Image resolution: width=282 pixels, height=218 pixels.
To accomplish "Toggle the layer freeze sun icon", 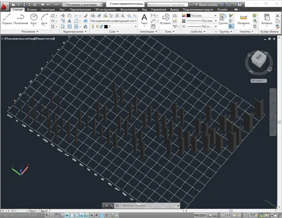I will click(x=97, y=26).
